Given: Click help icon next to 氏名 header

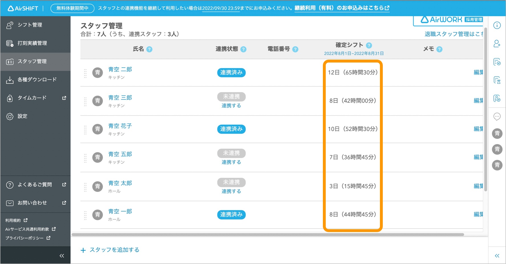Looking at the screenshot, I should click(x=149, y=49).
